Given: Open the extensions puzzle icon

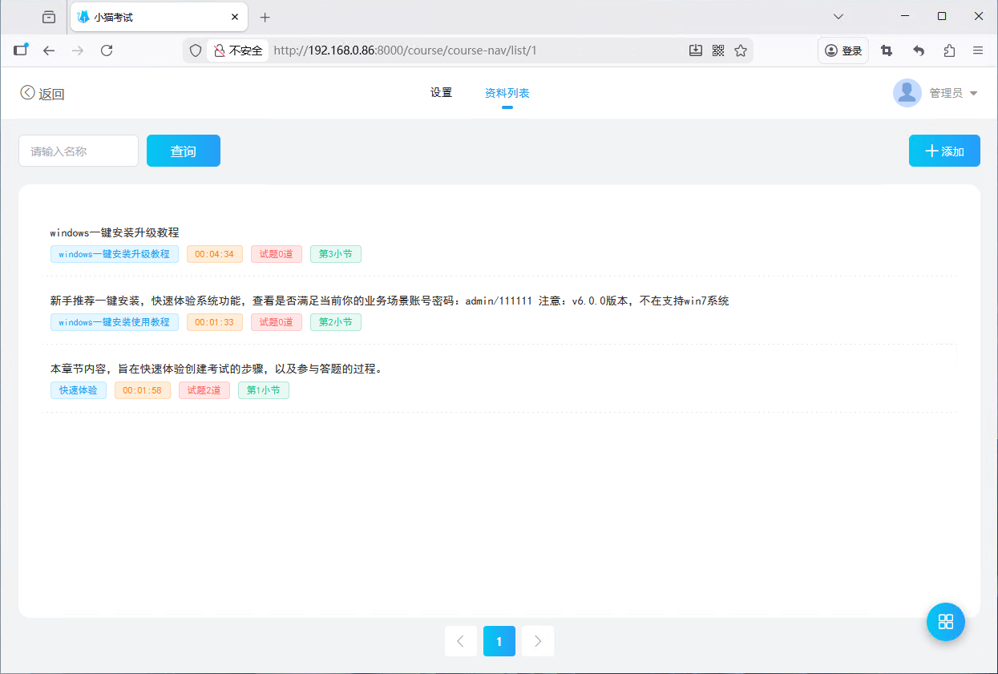Looking at the screenshot, I should pos(949,50).
